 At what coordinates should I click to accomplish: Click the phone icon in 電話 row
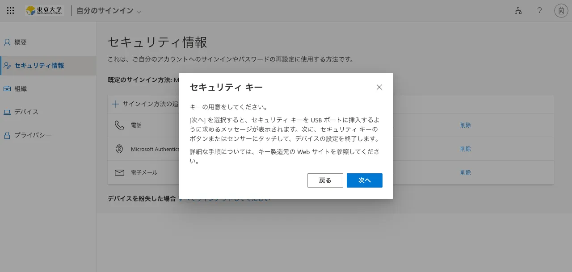pyautogui.click(x=119, y=125)
